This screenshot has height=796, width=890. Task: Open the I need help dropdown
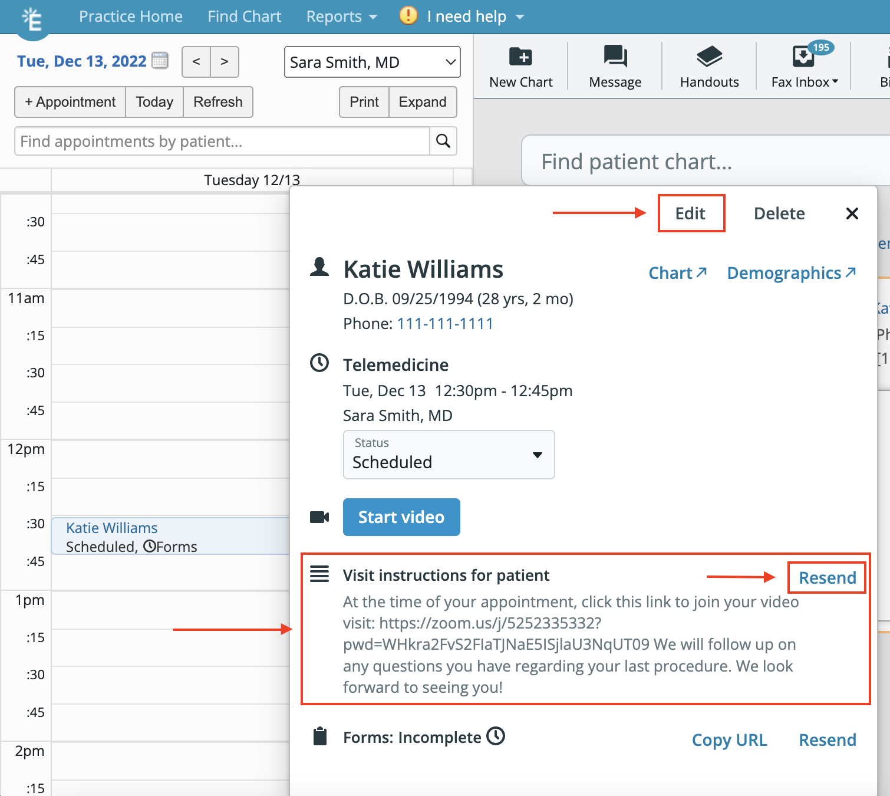(x=475, y=17)
